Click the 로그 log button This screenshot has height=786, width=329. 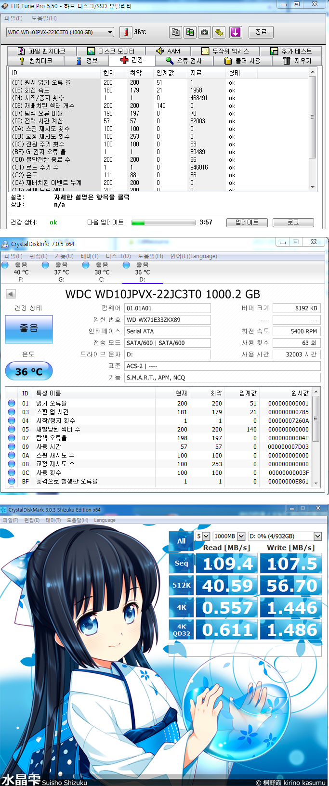pos(293,223)
